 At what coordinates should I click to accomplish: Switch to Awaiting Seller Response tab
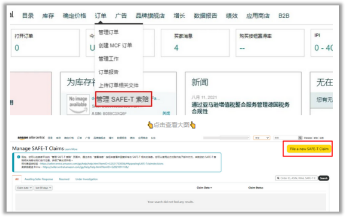38,179
